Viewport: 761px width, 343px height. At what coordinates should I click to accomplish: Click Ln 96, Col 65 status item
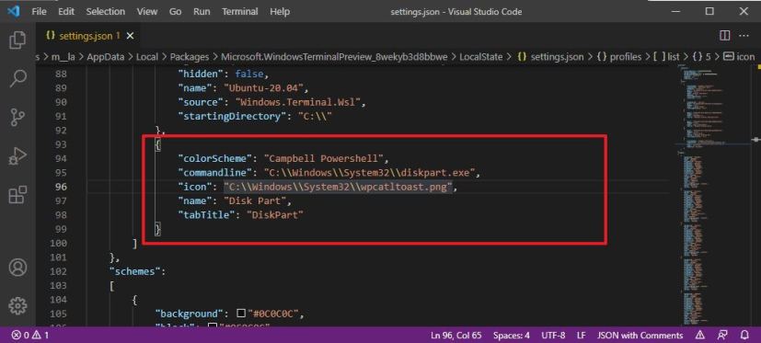coord(455,336)
